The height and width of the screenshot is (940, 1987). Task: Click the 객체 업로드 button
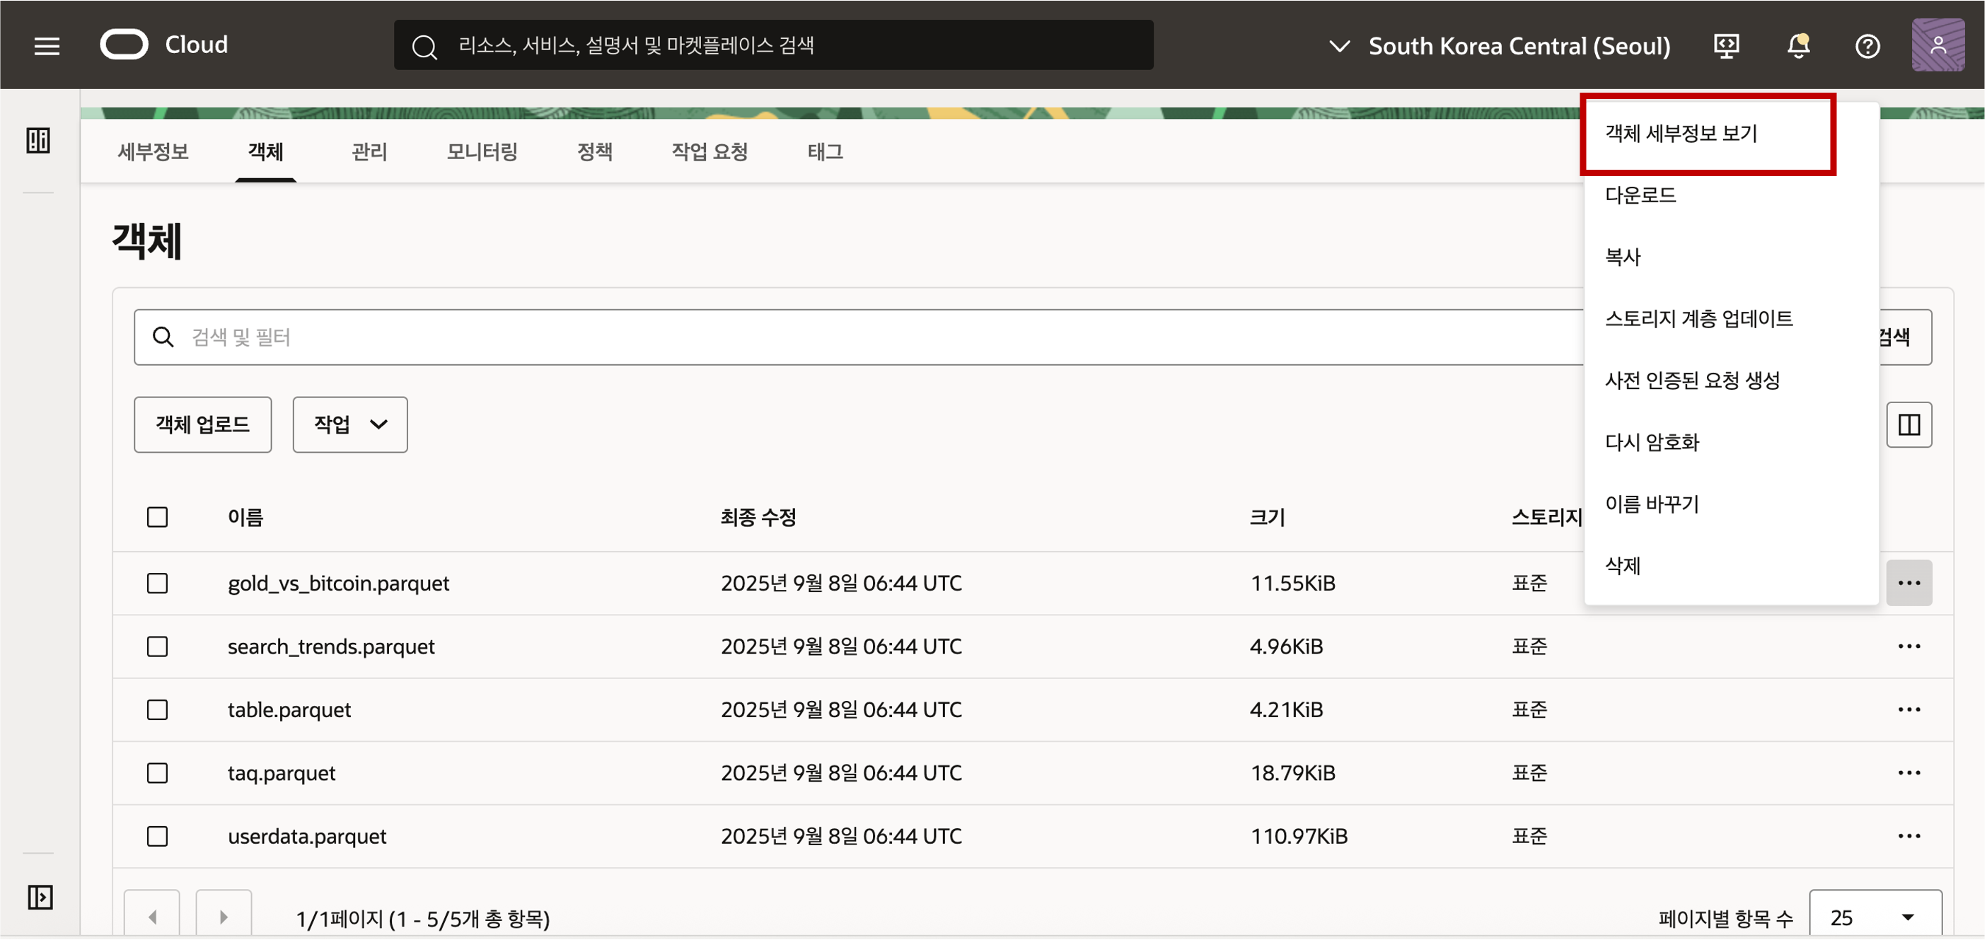(x=202, y=424)
